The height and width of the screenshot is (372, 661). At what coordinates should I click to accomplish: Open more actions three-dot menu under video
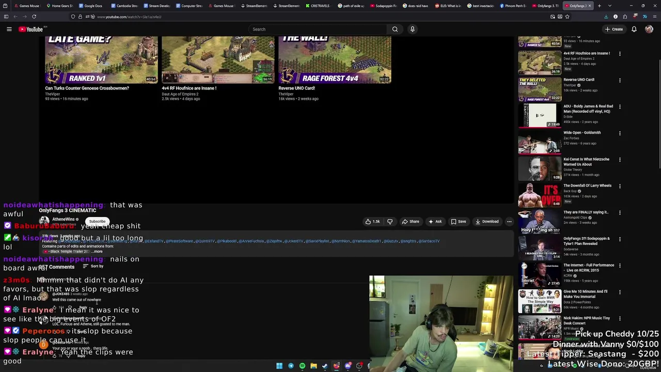[509, 222]
